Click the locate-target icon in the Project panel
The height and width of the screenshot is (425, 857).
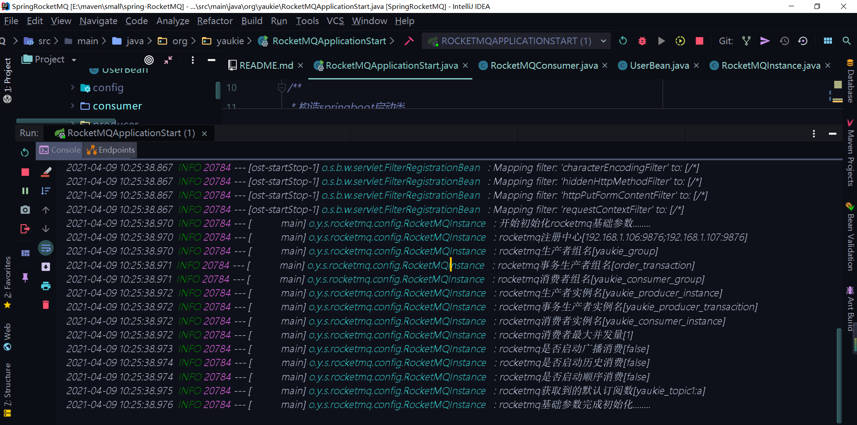point(149,60)
